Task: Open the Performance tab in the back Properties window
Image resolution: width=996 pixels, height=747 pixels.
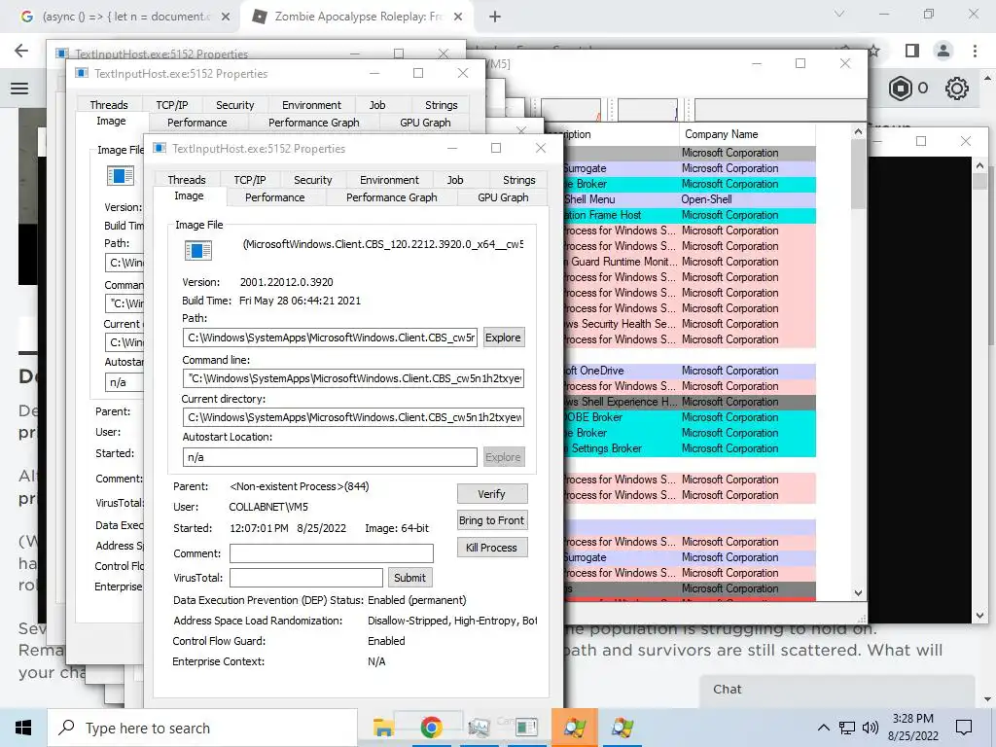Action: point(196,123)
